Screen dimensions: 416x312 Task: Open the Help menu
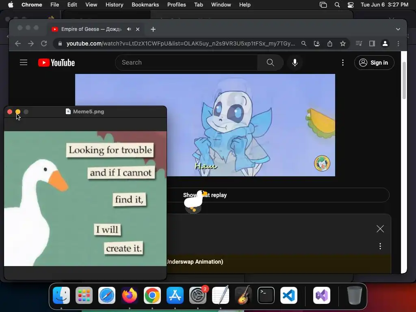coord(245,5)
